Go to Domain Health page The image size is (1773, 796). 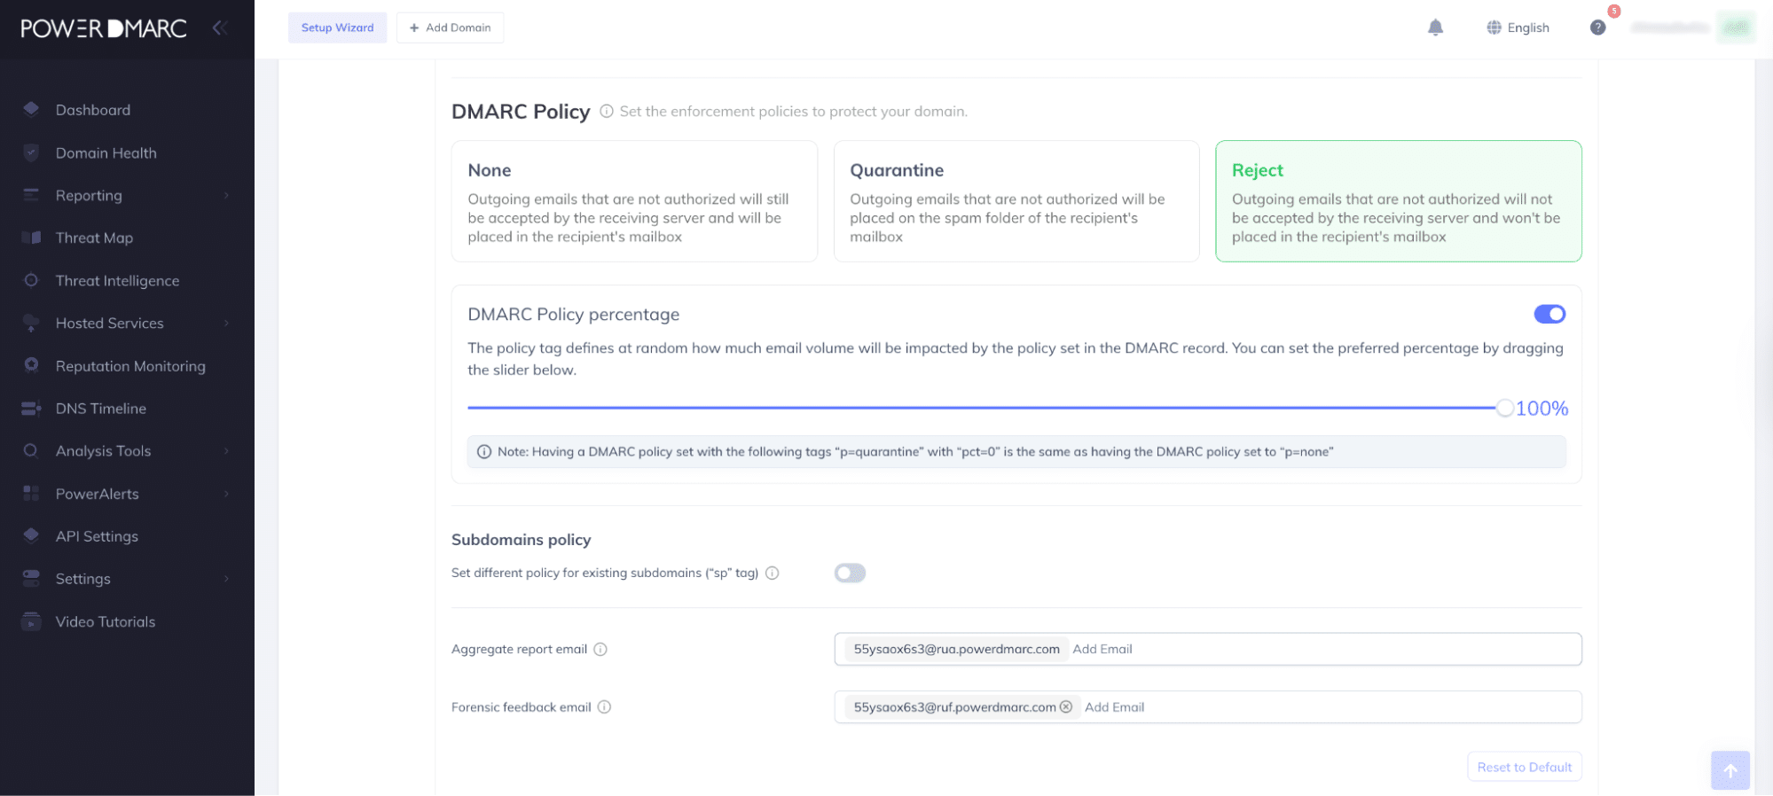[x=106, y=153]
